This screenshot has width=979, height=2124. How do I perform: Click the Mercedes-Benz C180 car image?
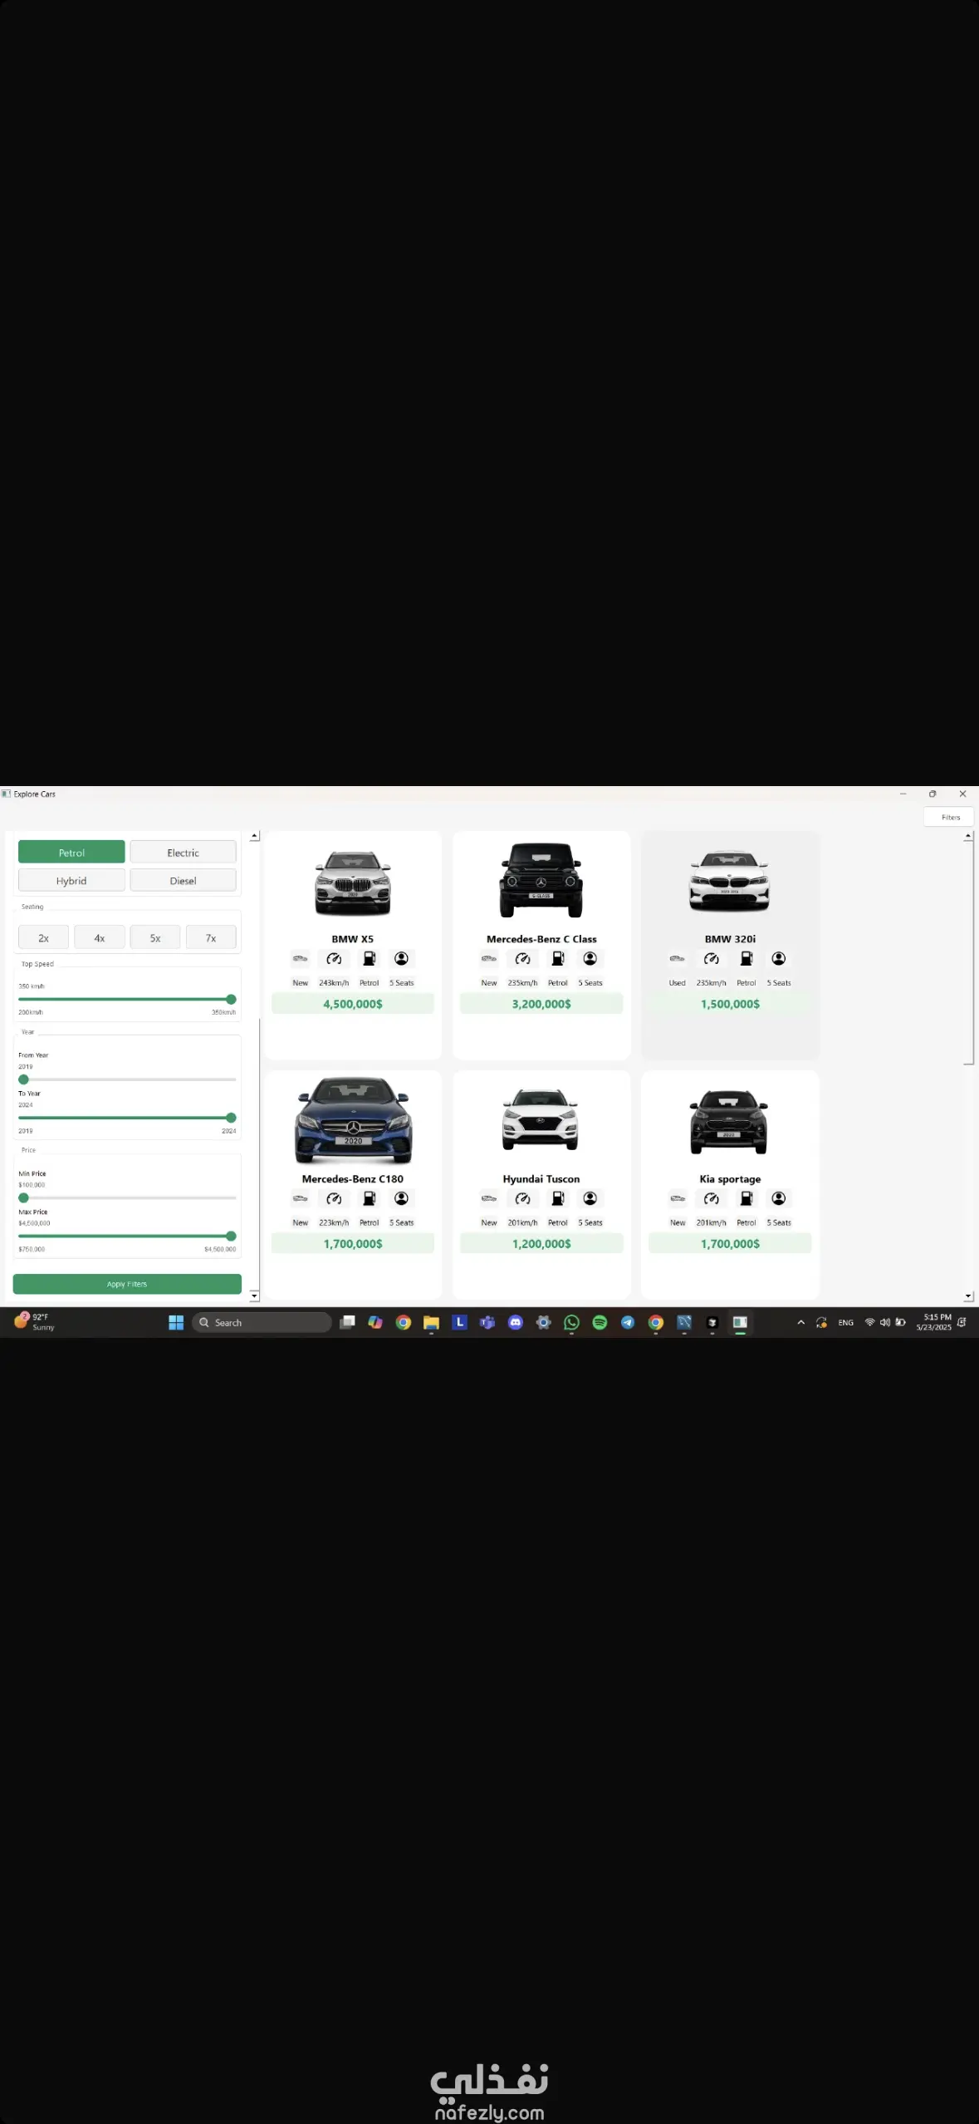pos(353,1120)
